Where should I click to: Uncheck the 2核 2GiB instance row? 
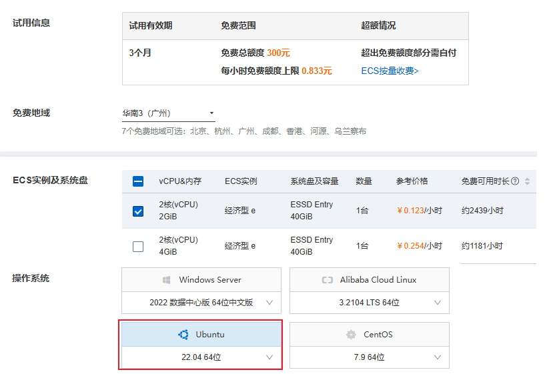(138, 211)
